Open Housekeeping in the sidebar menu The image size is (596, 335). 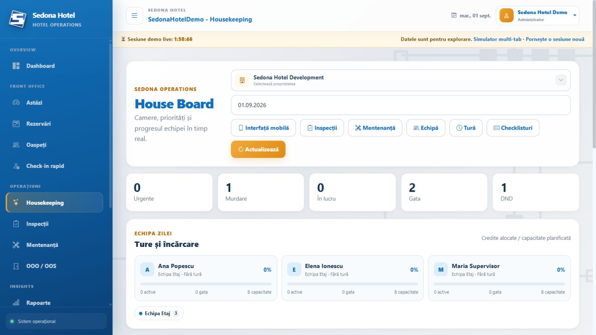pos(55,203)
